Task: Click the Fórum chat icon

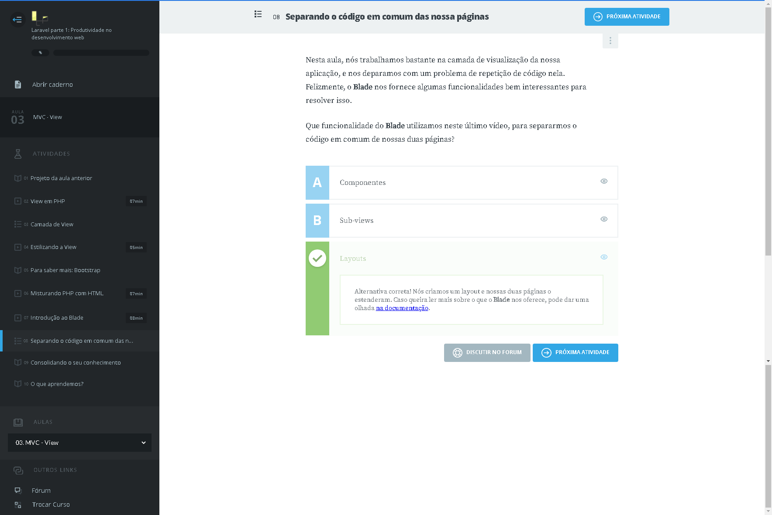Action: pos(18,490)
